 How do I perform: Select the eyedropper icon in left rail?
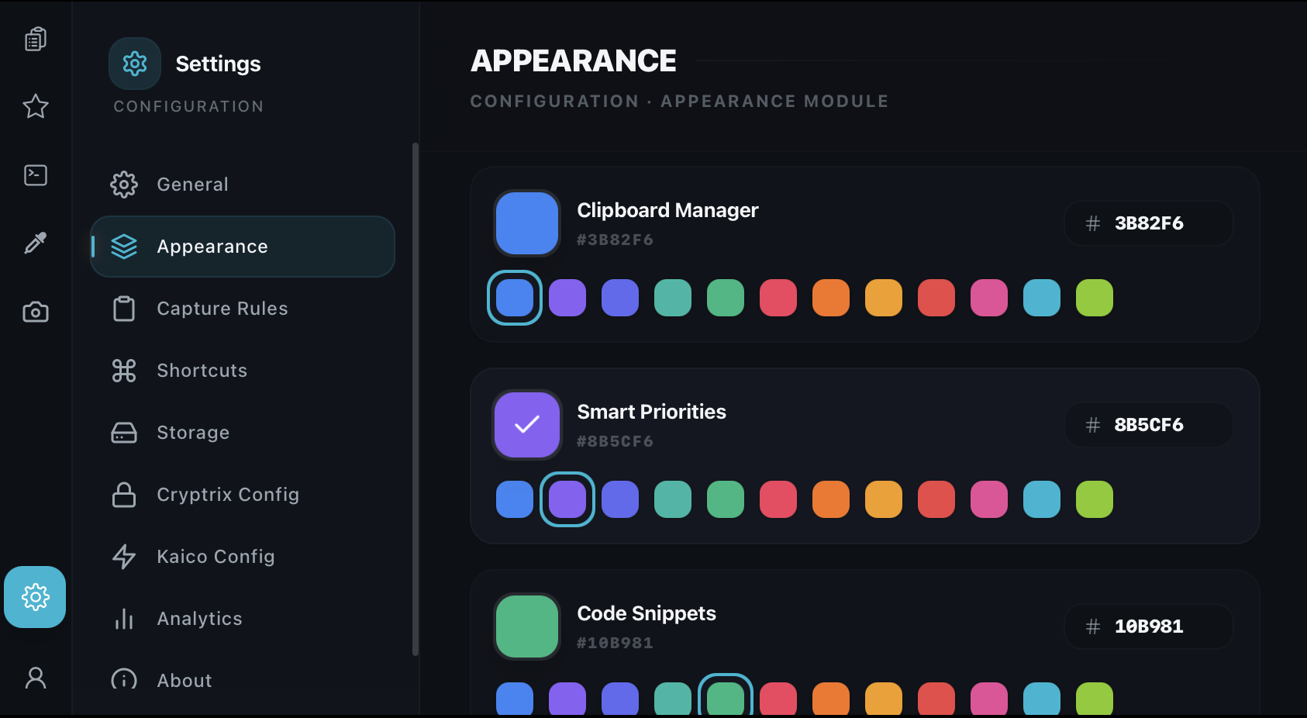pos(36,243)
